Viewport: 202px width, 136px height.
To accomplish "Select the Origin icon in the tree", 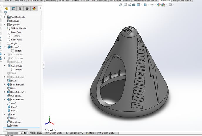I will (9, 43).
